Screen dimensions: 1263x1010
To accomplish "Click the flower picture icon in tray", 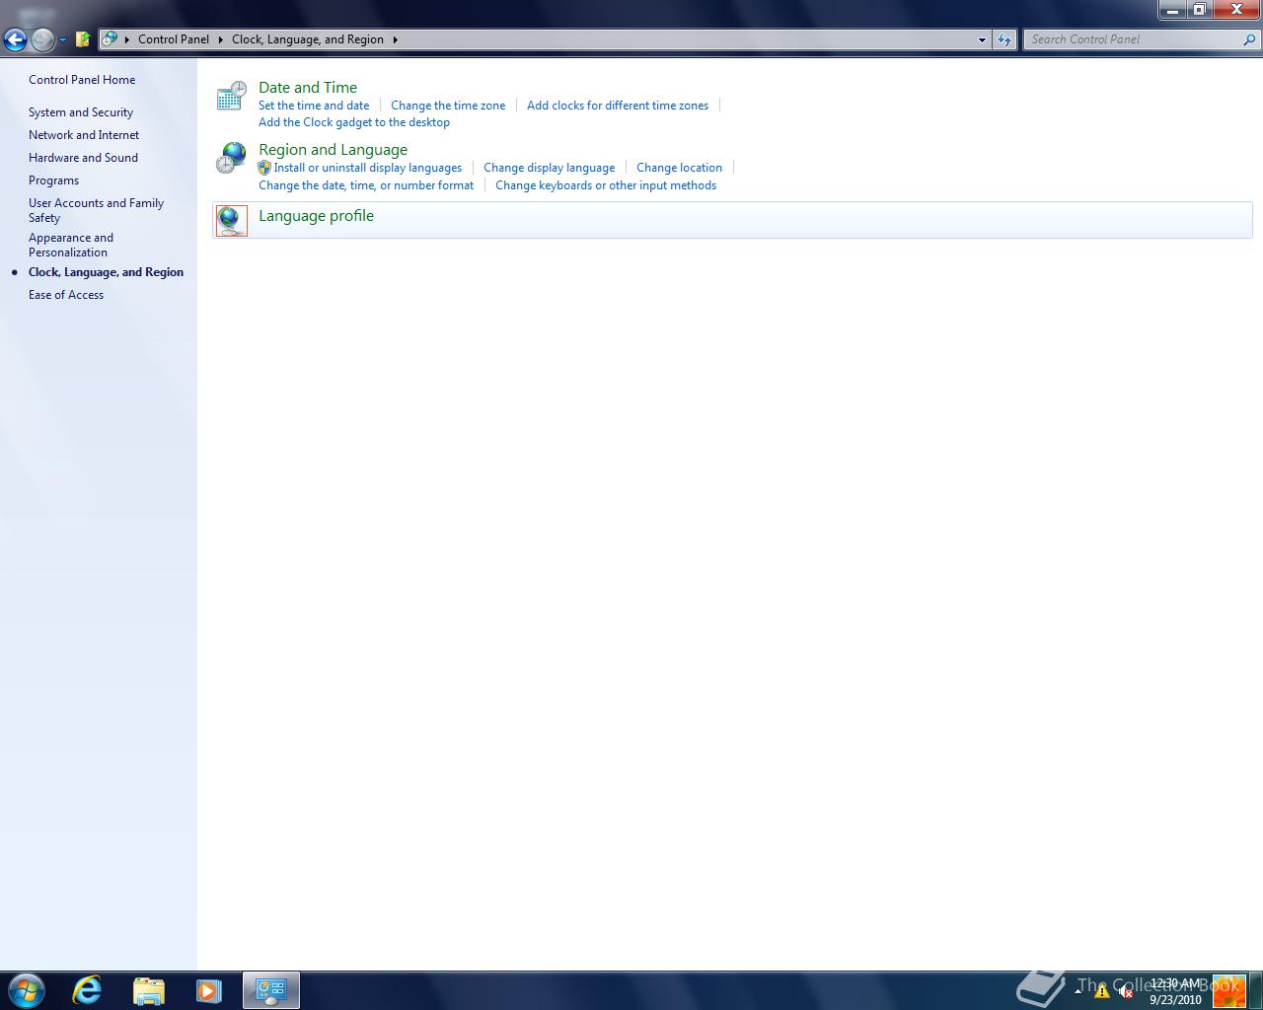I will tap(1228, 991).
